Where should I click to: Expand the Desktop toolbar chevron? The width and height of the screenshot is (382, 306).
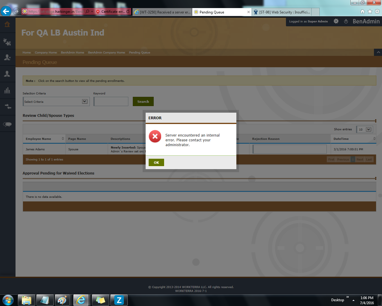coord(347,297)
